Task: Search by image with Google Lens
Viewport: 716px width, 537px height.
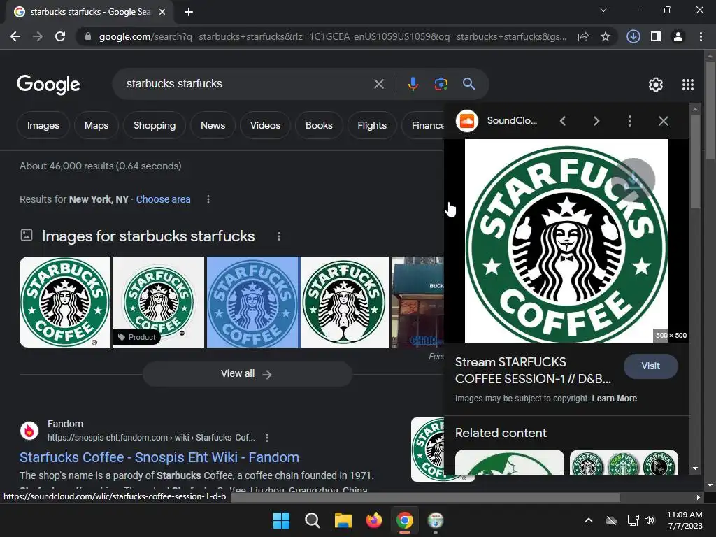Action: pos(441,84)
